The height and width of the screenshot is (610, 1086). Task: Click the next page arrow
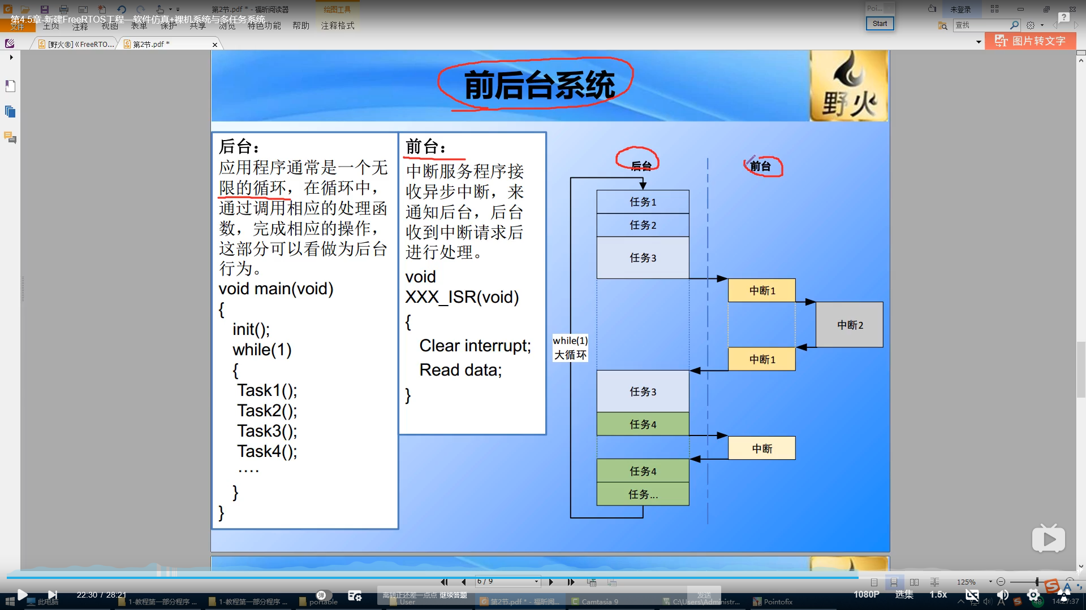pos(551,582)
